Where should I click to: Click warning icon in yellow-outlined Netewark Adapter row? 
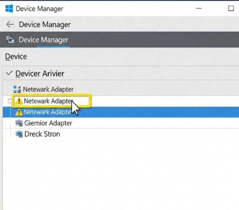[x=19, y=101]
